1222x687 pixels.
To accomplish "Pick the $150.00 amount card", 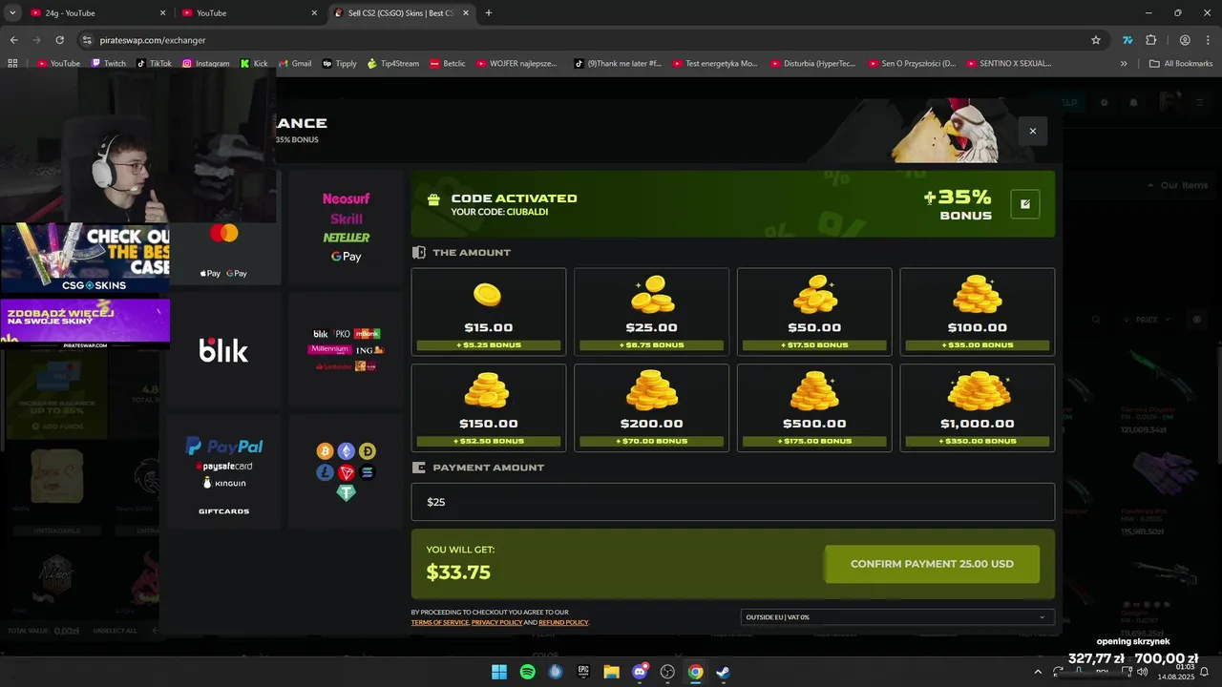I will 488,407.
